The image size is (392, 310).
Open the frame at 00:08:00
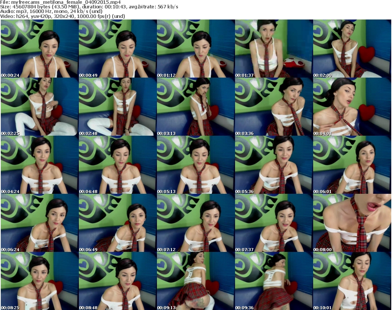[x=352, y=222]
